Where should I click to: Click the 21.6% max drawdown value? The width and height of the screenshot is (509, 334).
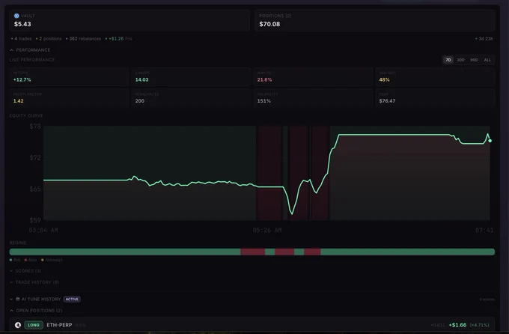coord(264,79)
